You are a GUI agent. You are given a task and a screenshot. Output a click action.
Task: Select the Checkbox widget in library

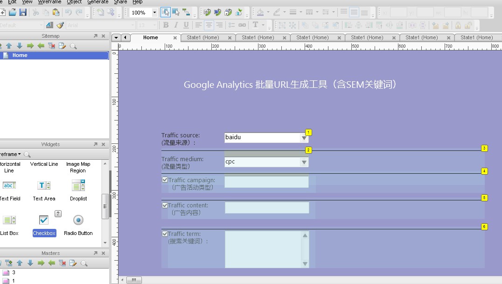[x=44, y=225]
